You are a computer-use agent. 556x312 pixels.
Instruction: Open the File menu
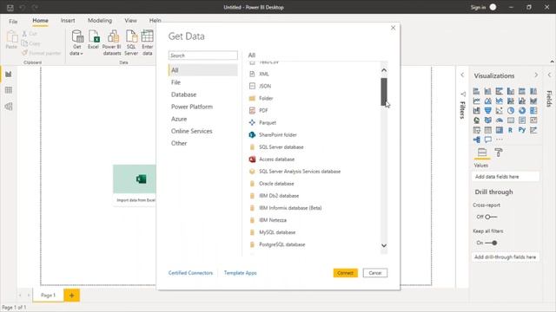[13, 21]
